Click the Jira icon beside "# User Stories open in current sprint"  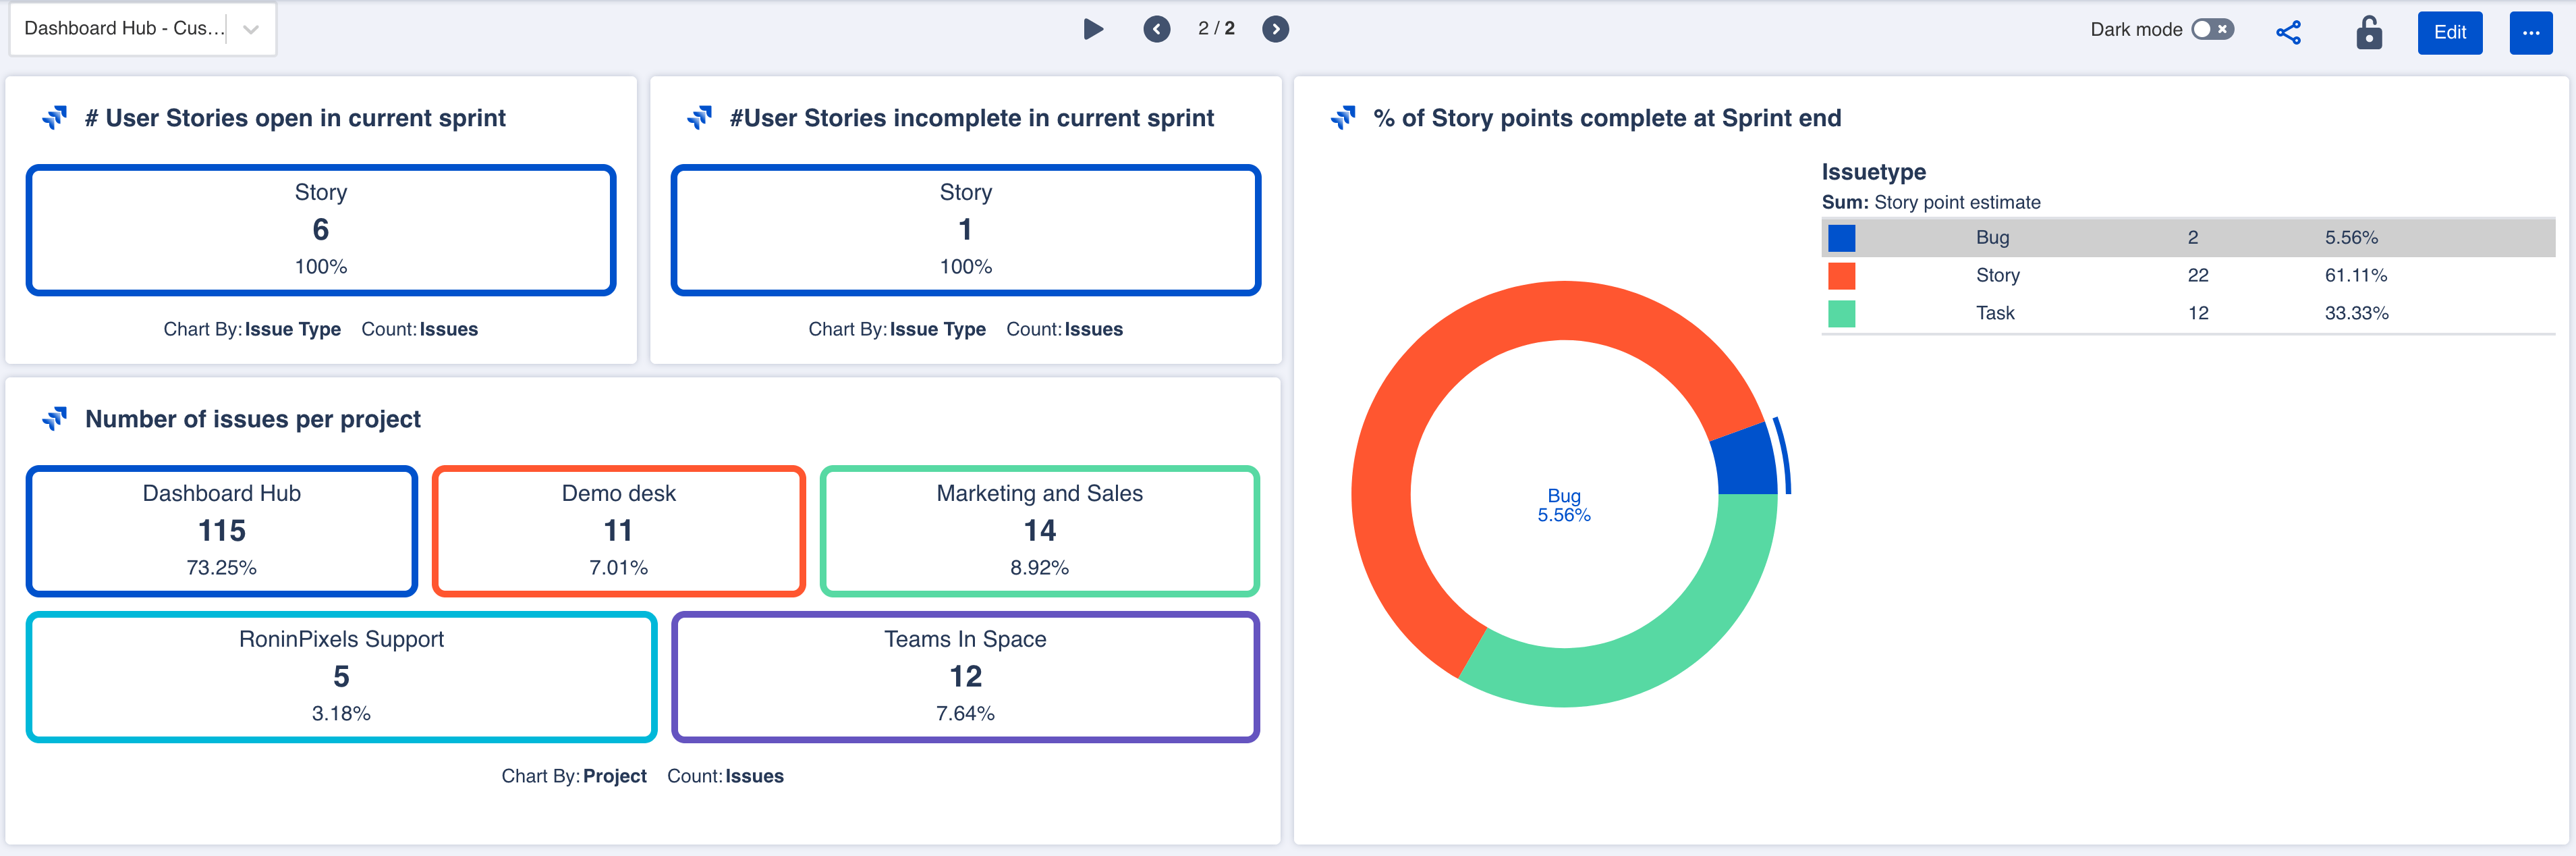click(x=56, y=117)
